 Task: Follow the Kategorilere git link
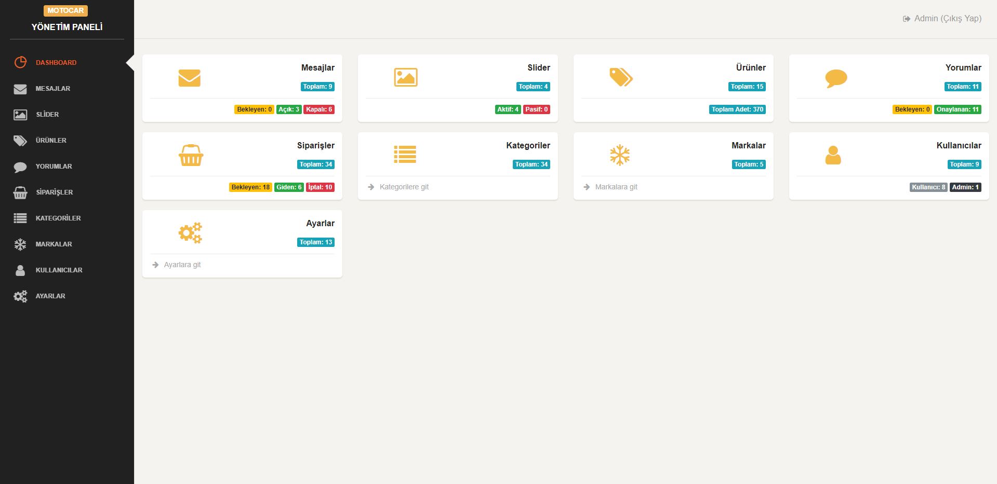tap(404, 187)
